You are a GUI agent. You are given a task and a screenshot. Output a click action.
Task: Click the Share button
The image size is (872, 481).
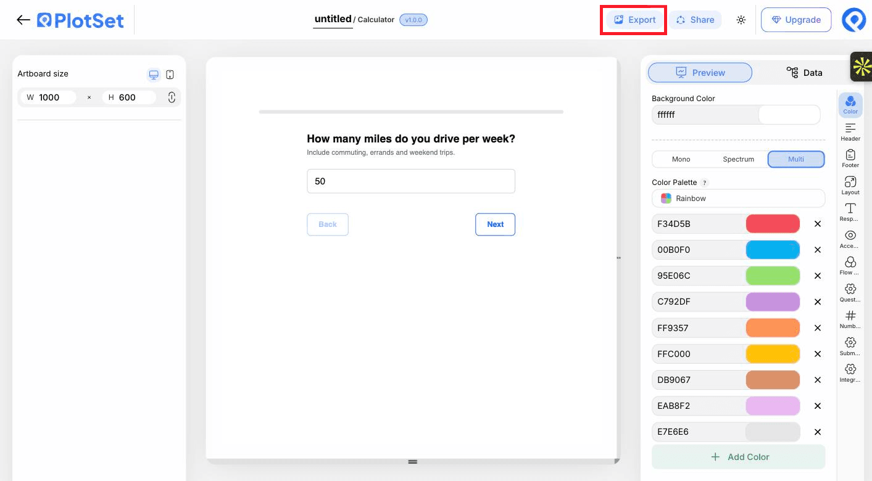(696, 20)
